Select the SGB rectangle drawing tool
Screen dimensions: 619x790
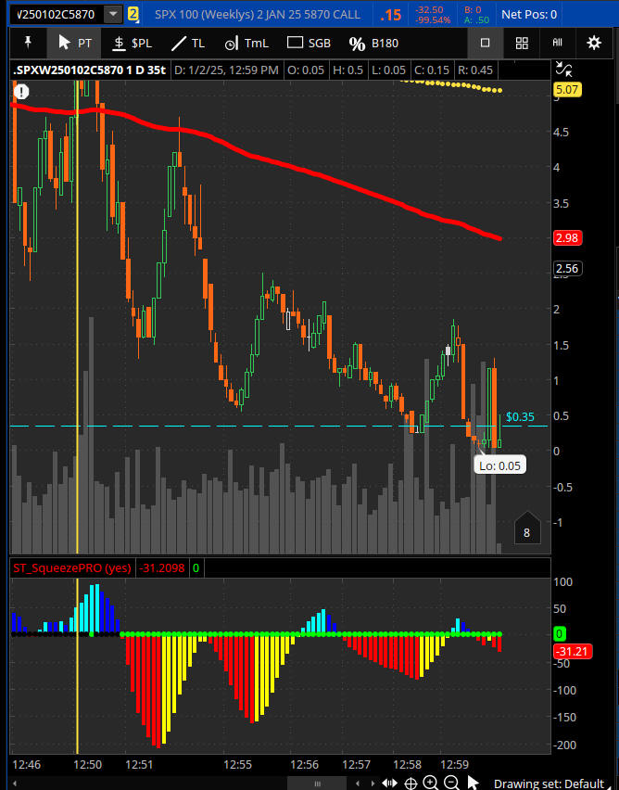coord(309,43)
